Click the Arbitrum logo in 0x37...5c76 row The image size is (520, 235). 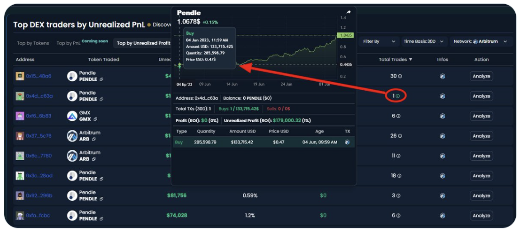pos(72,136)
